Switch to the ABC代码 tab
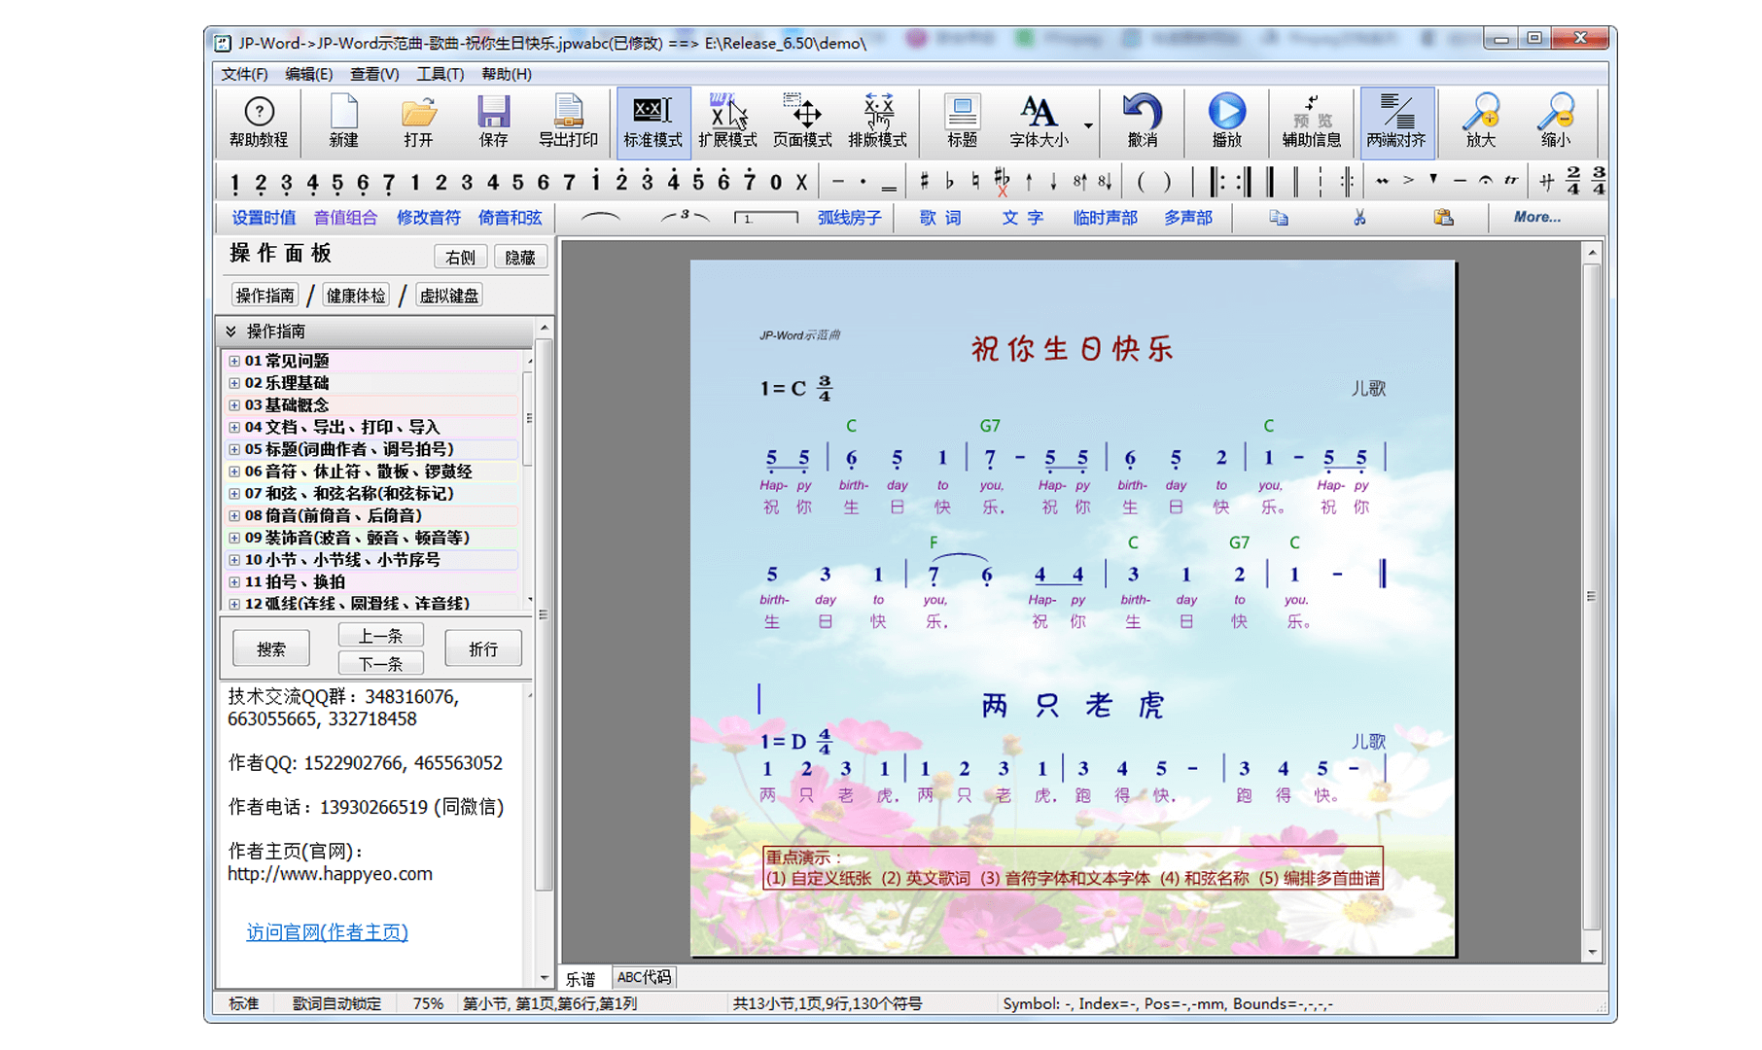 click(x=644, y=977)
